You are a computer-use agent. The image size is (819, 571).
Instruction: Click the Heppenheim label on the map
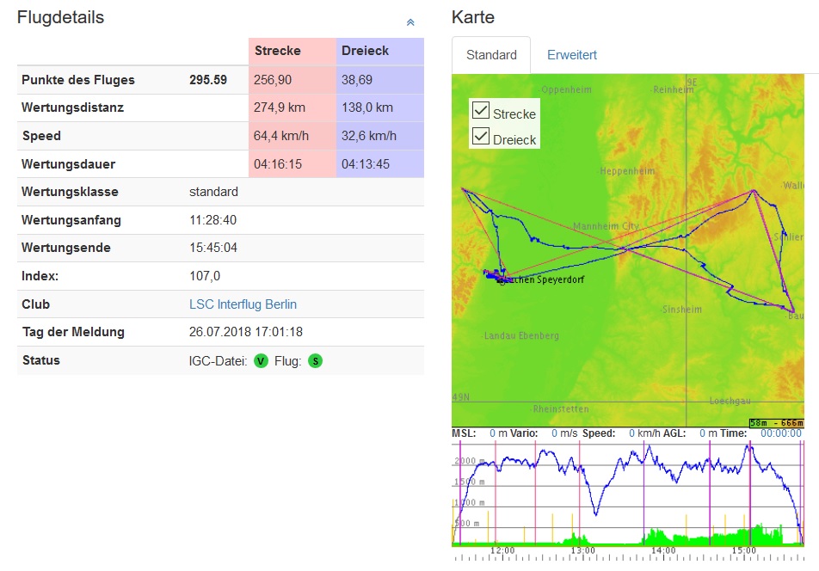tap(627, 171)
